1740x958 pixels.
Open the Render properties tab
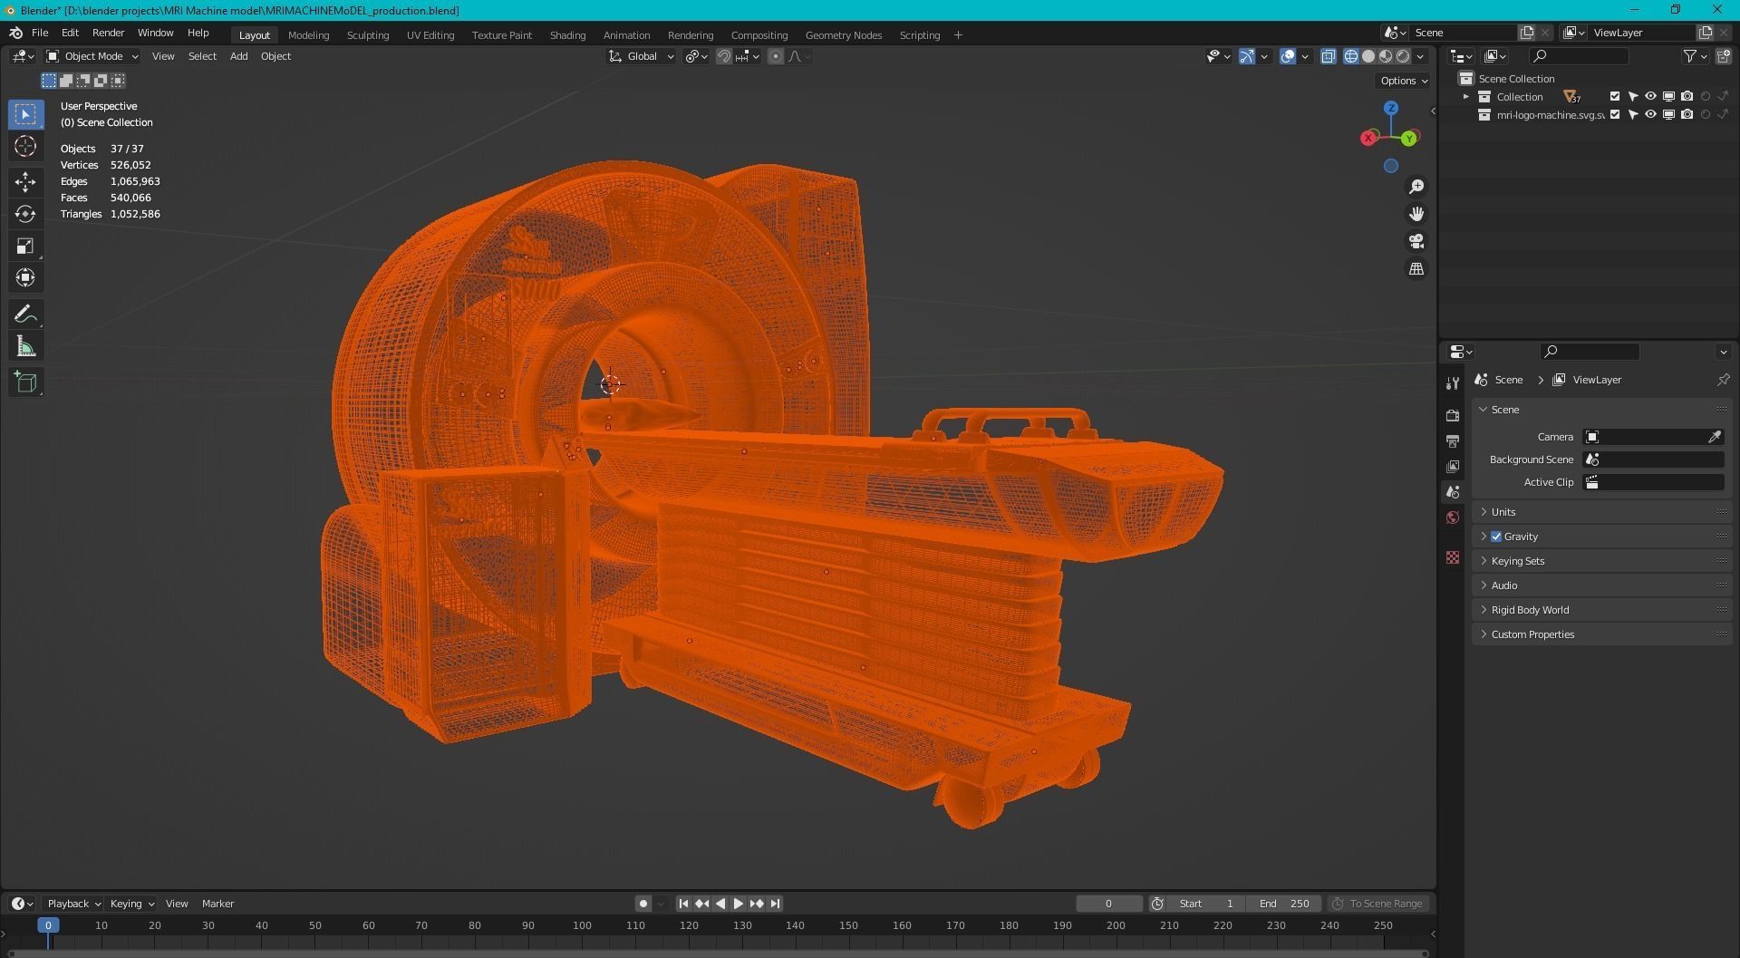(1453, 415)
